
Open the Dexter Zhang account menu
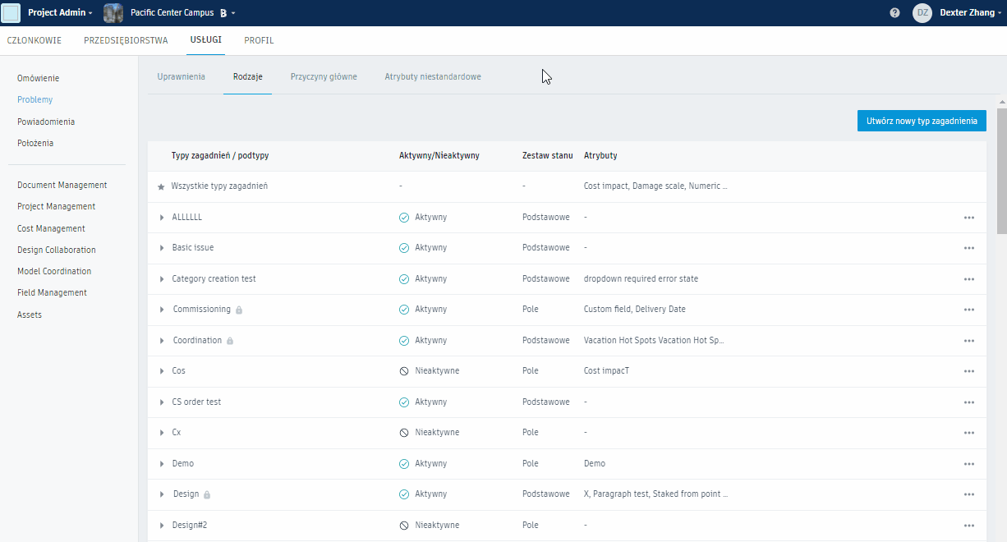971,13
